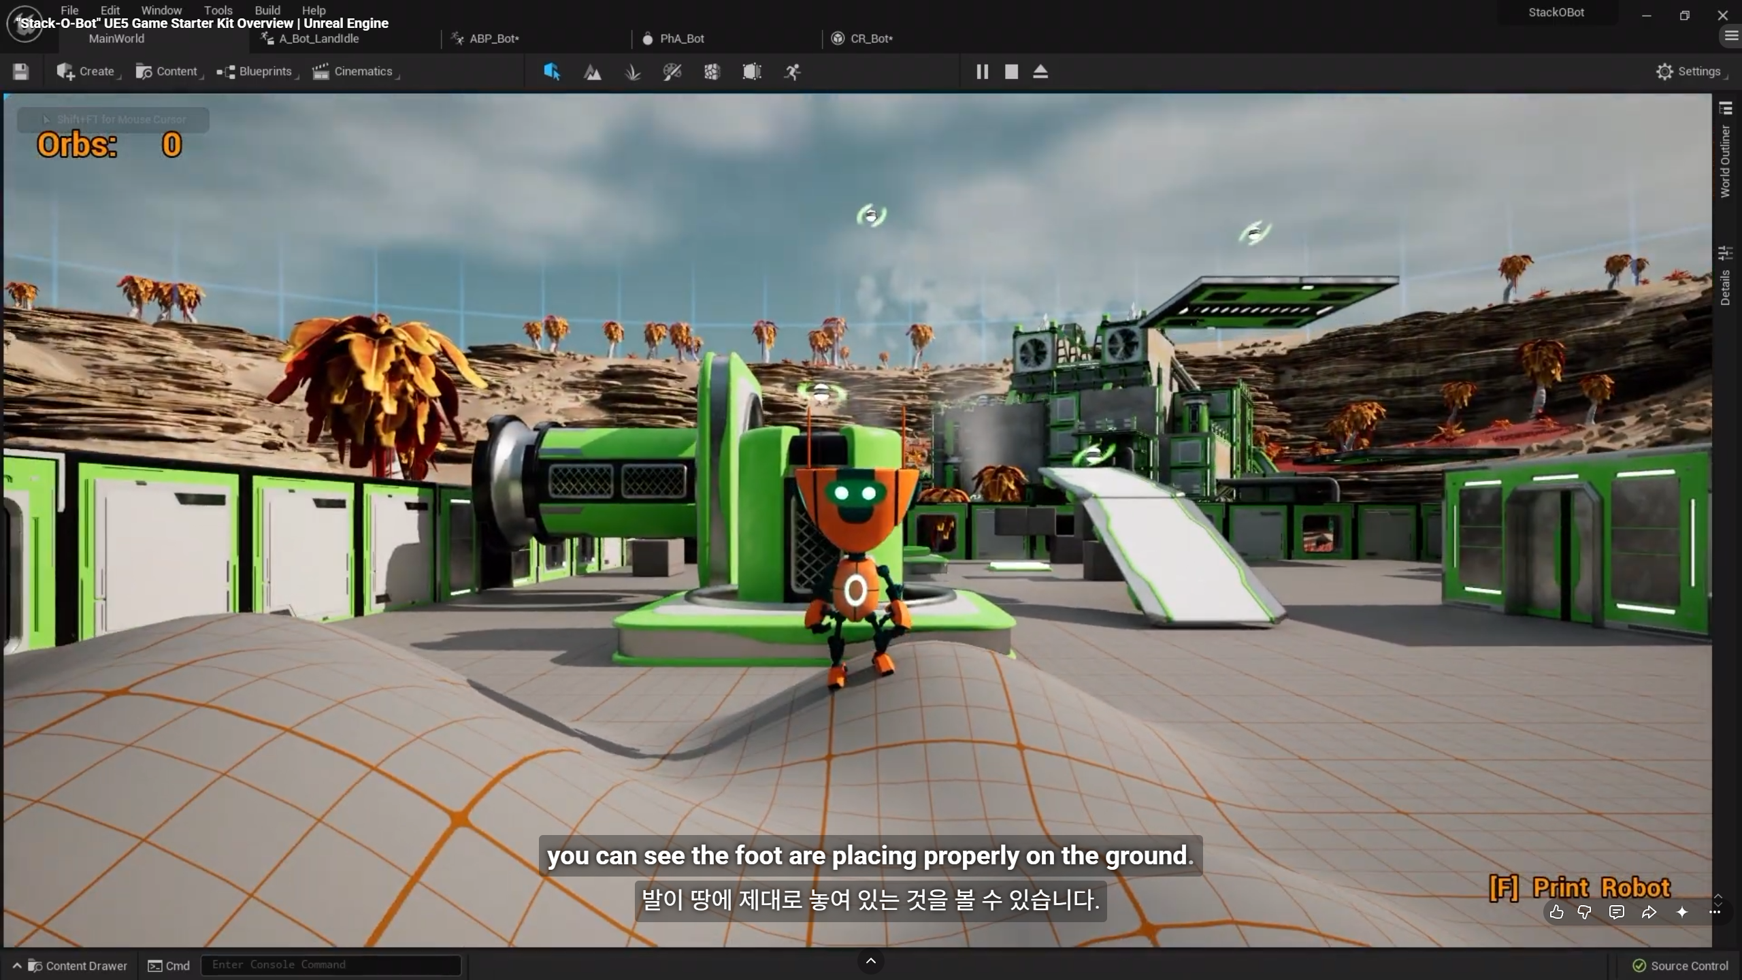Click the save level floppy disk icon

click(20, 71)
